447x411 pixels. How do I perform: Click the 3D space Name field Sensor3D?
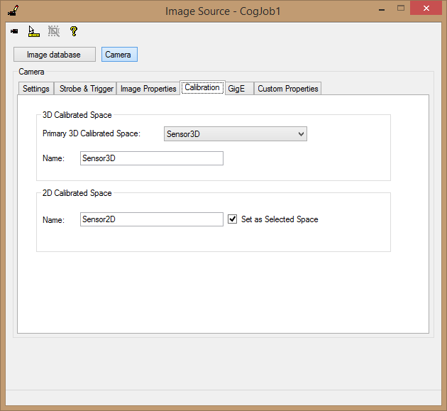coord(152,158)
